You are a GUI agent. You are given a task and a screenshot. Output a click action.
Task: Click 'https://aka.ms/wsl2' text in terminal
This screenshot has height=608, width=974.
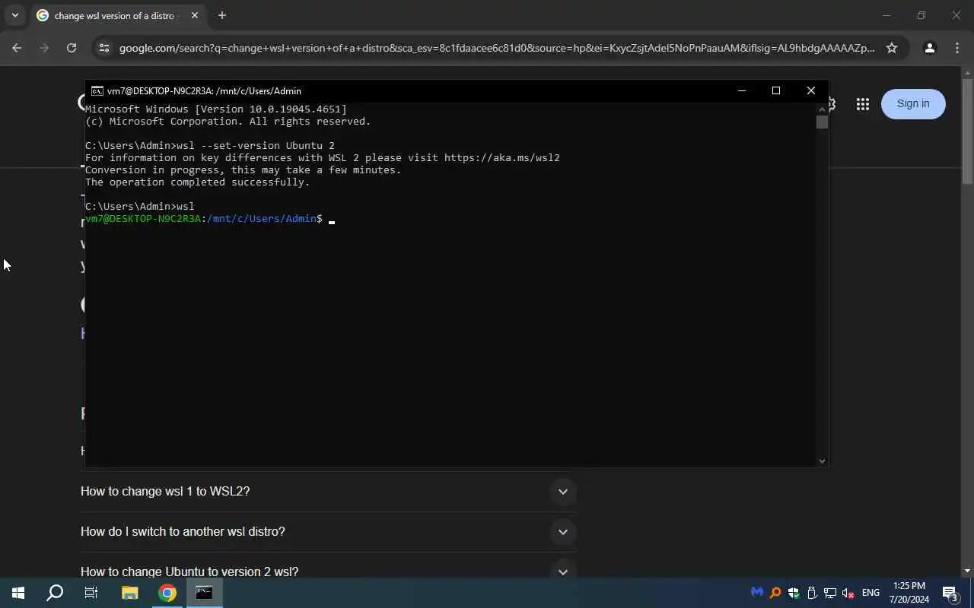(x=502, y=158)
